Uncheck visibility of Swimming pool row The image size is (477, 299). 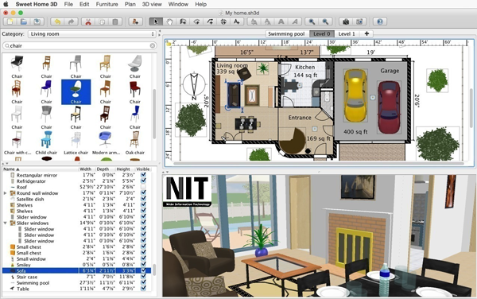pyautogui.click(x=143, y=282)
